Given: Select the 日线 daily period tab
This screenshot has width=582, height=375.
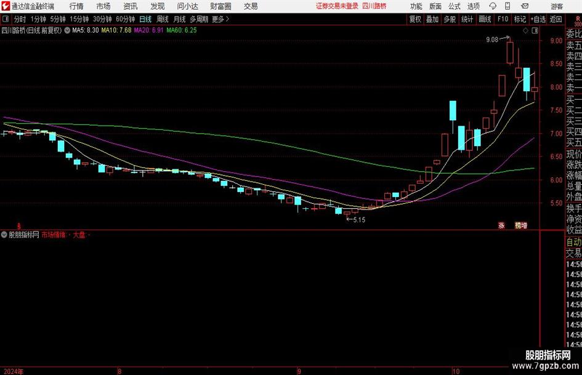Looking at the screenshot, I should pos(145,19).
